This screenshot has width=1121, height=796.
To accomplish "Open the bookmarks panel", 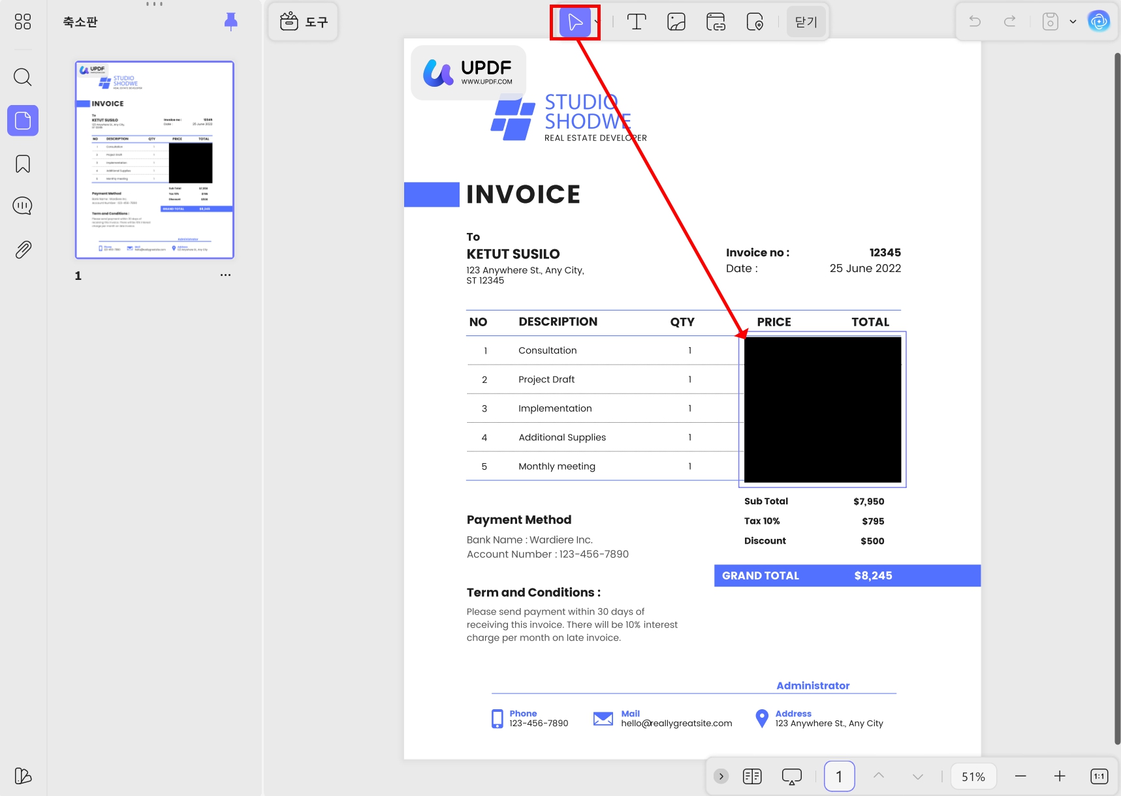I will 23,164.
